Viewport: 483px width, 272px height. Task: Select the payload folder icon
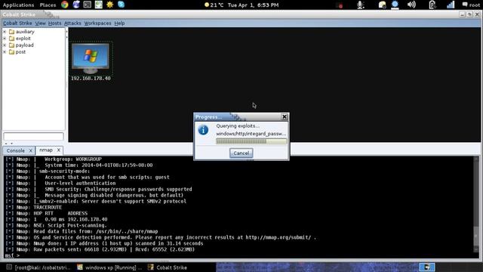point(12,45)
